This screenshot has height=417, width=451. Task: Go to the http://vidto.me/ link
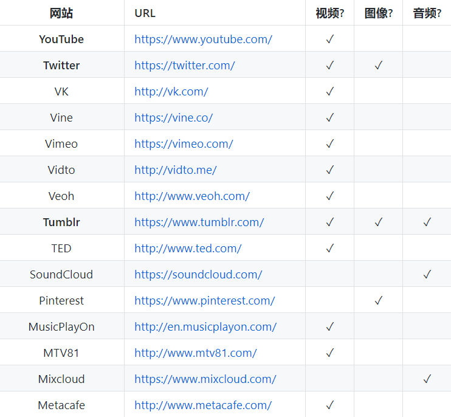tap(176, 170)
